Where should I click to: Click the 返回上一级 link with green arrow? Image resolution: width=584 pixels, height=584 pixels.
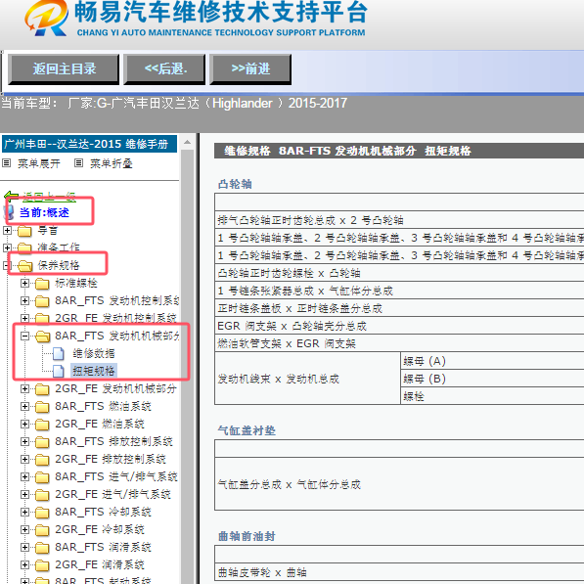[49, 197]
